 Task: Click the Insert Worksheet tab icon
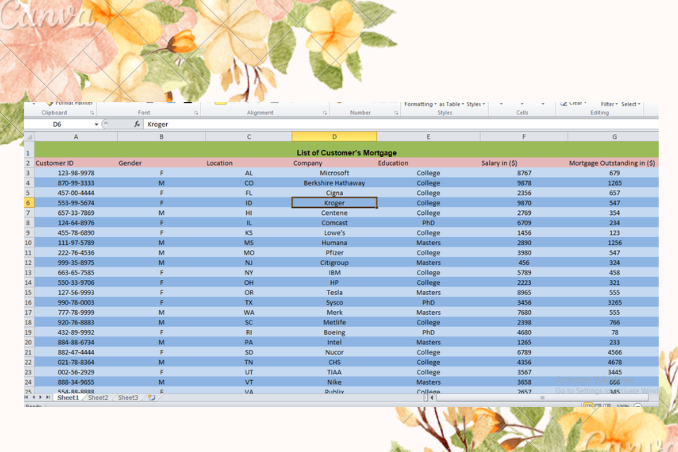point(151,398)
